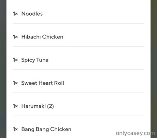Viewport: 157px width, 138px height.
Task: Select the Noodles order item
Action: [78, 14]
